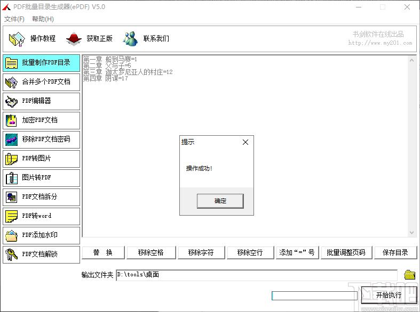Open the PDF转图片 converter
The height and width of the screenshot is (312, 420).
41,159
